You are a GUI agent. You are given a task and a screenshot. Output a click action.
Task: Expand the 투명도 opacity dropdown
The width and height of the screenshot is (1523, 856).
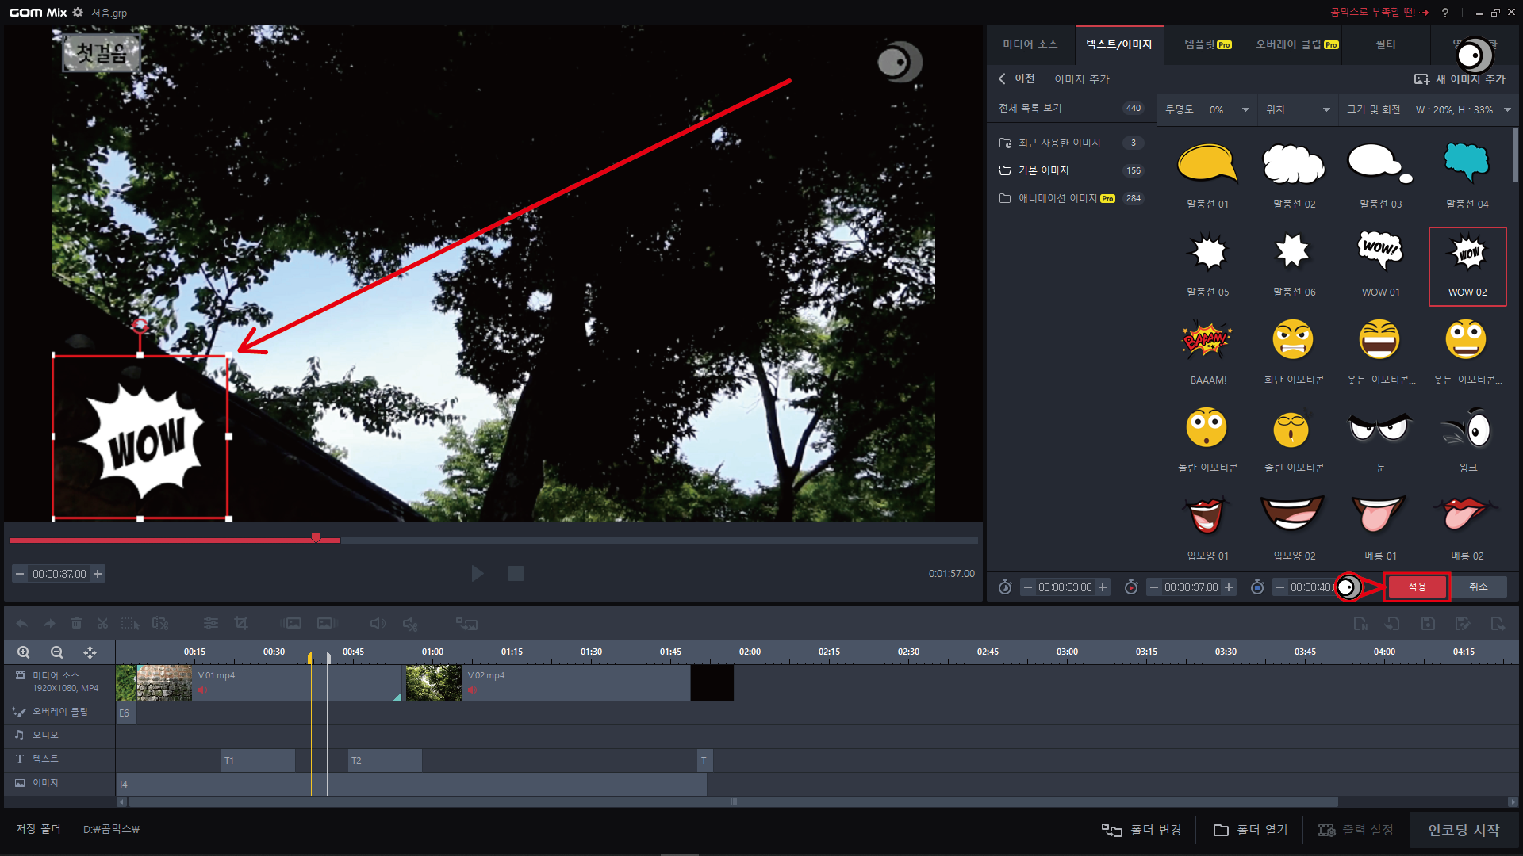point(1245,110)
